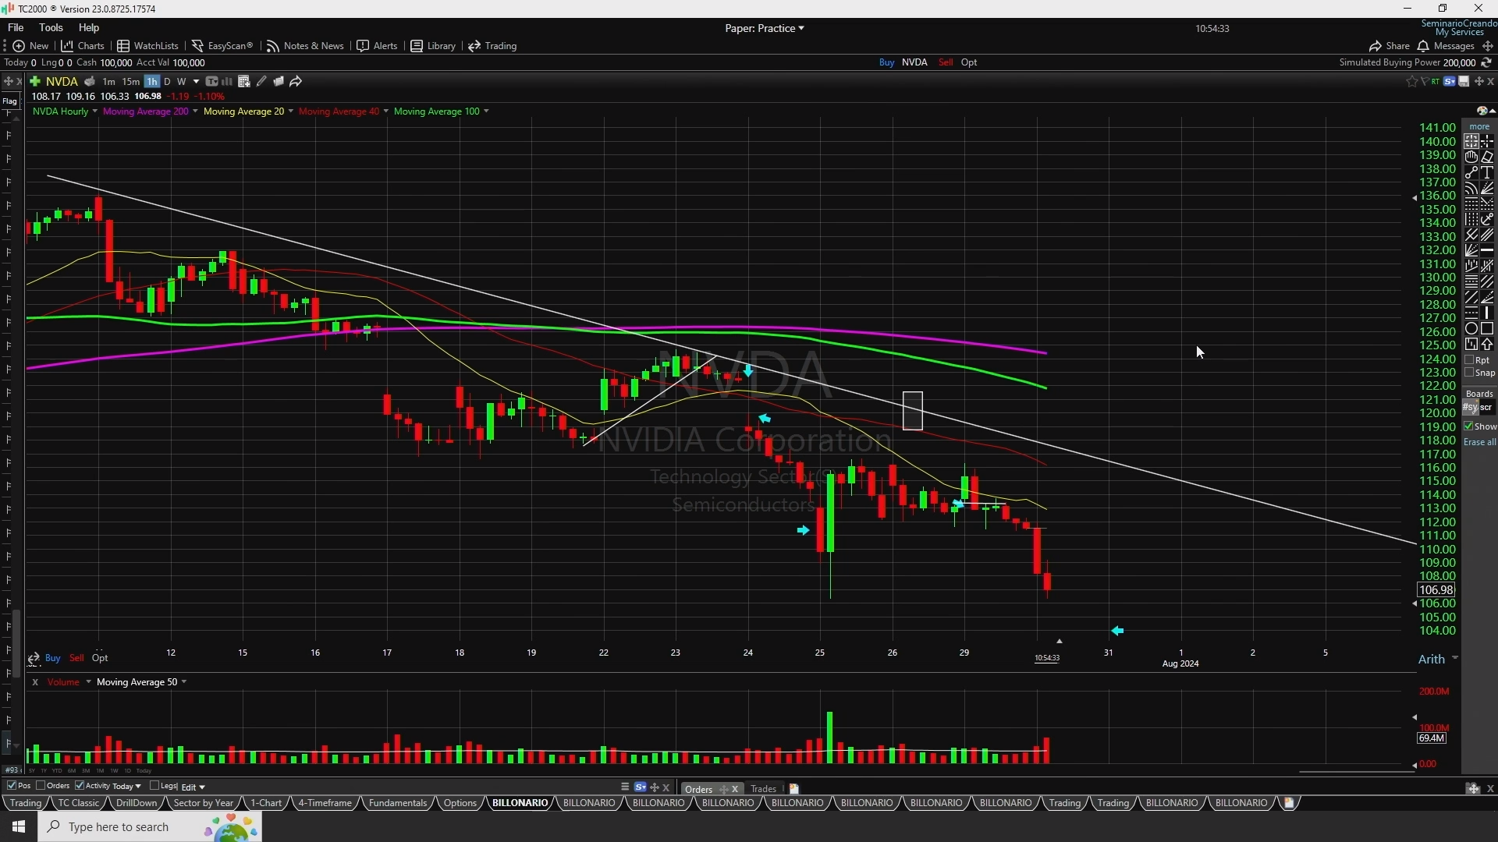Select the rectangle drawing tool

(1487, 328)
